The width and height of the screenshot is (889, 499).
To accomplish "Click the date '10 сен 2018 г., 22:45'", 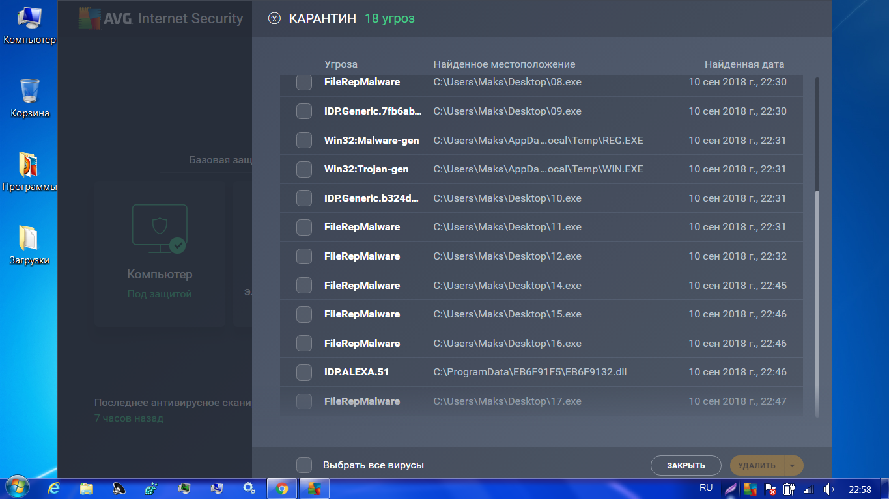I will pyautogui.click(x=737, y=285).
